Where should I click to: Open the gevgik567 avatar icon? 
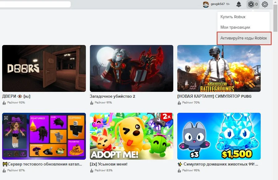[206, 4]
